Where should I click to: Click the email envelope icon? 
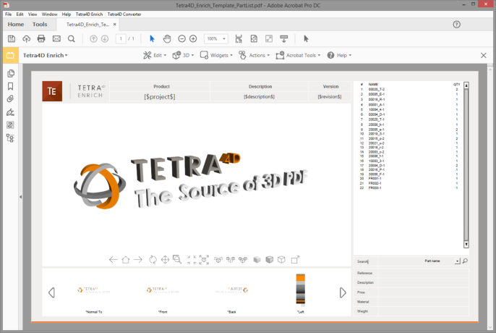[x=56, y=38]
